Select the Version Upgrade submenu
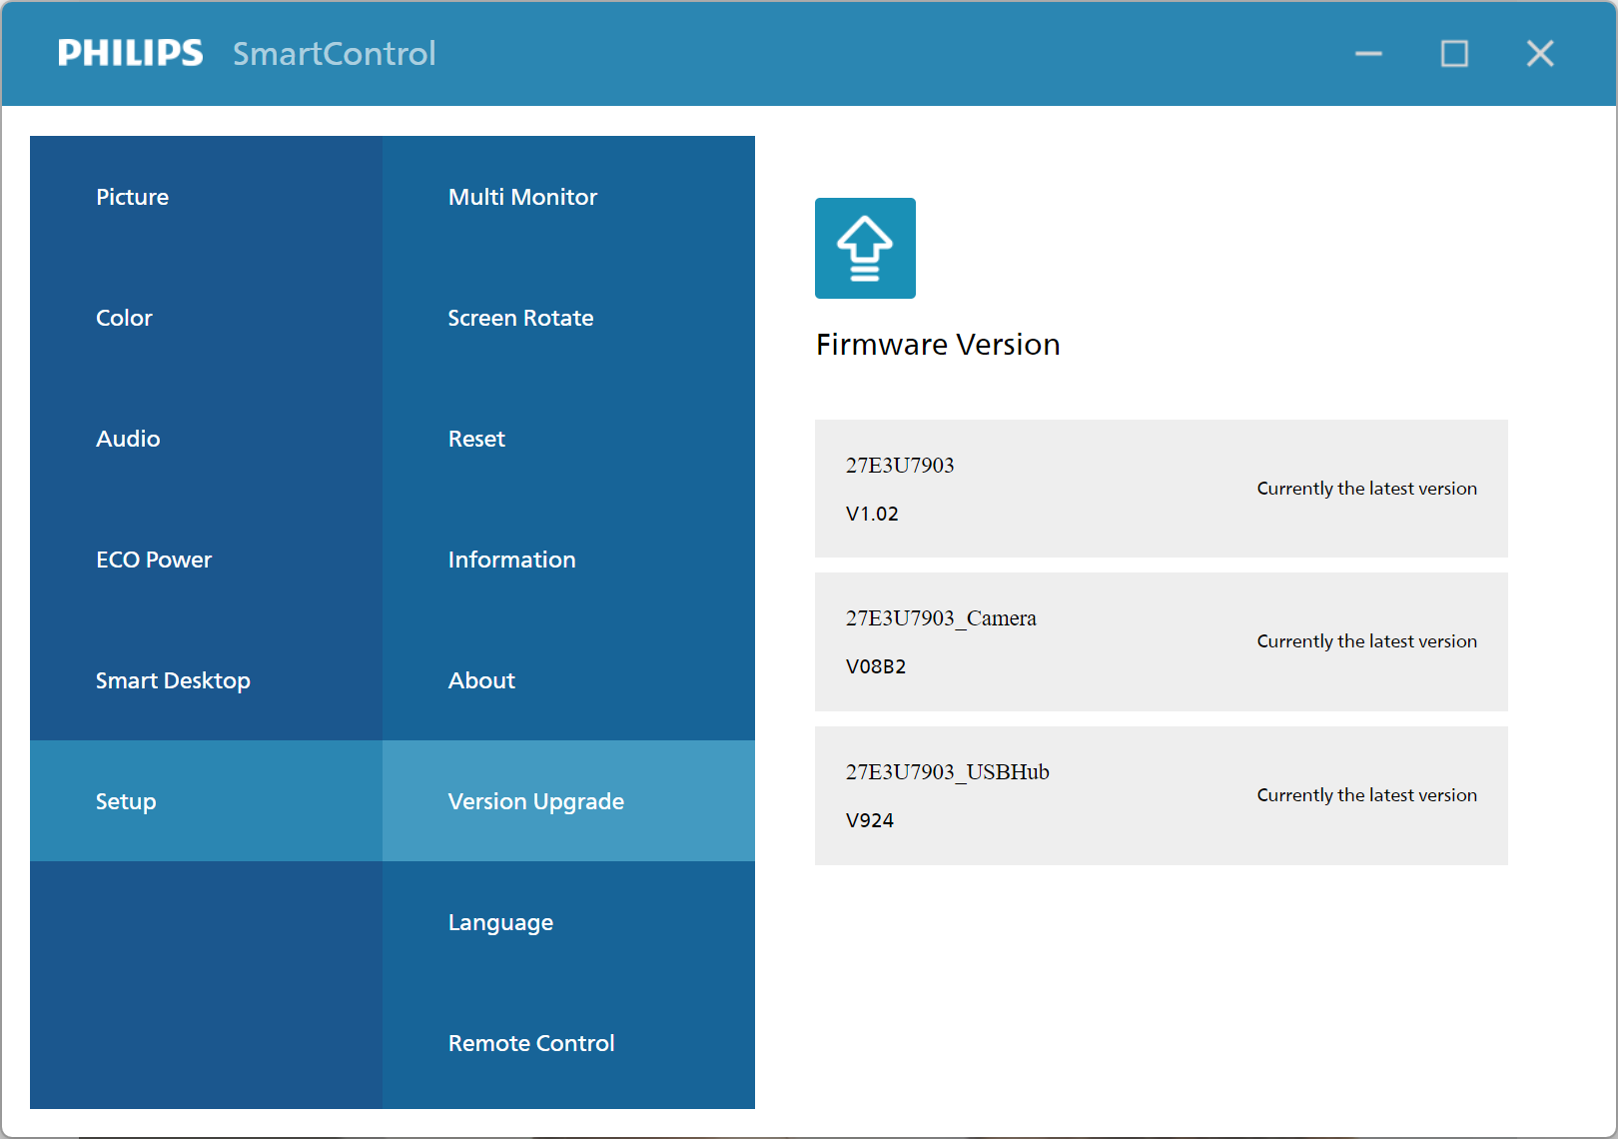This screenshot has height=1139, width=1618. click(x=536, y=801)
